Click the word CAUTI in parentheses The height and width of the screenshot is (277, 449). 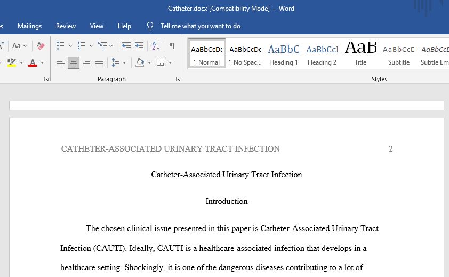coord(109,248)
